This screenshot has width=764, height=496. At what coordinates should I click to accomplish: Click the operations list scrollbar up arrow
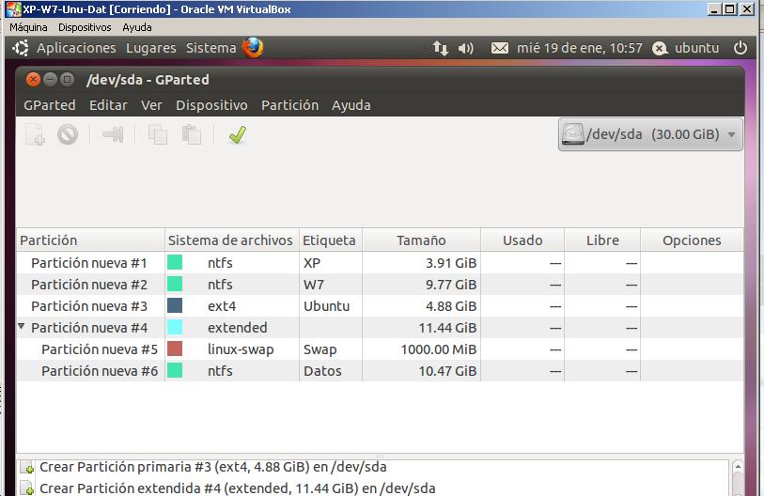(738, 466)
